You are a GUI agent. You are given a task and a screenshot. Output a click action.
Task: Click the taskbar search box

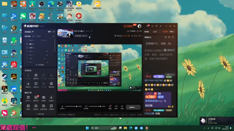[104, 128]
